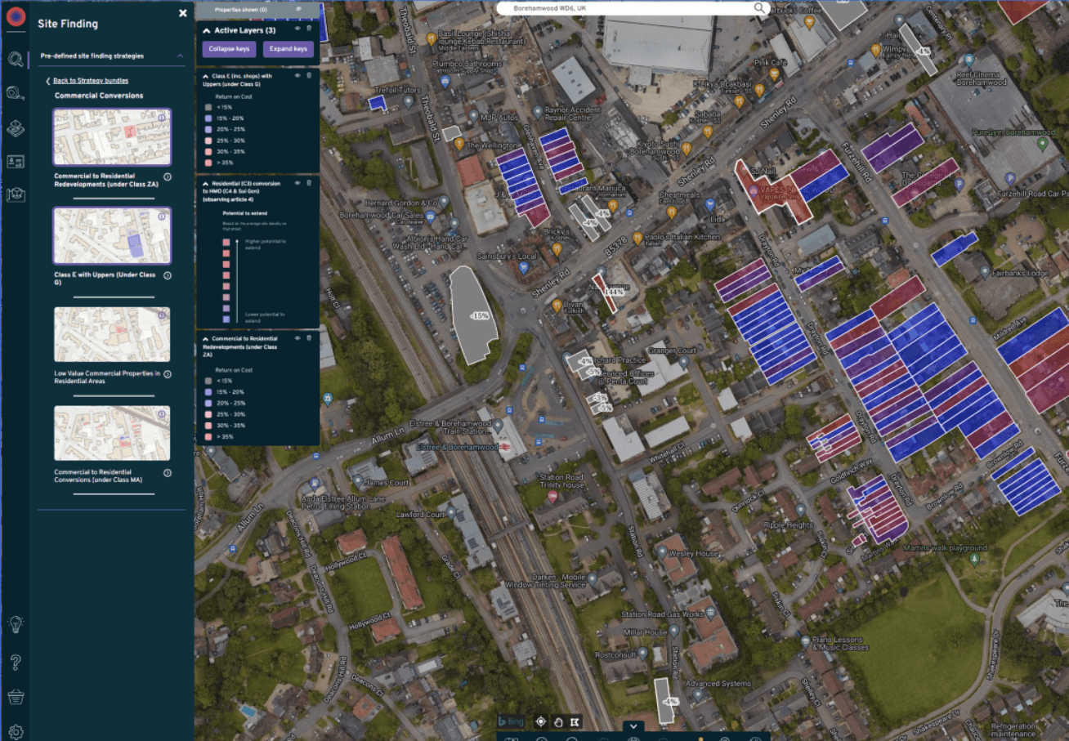Open the help question mark icon
Viewport: 1069px width, 741px height.
(x=15, y=662)
